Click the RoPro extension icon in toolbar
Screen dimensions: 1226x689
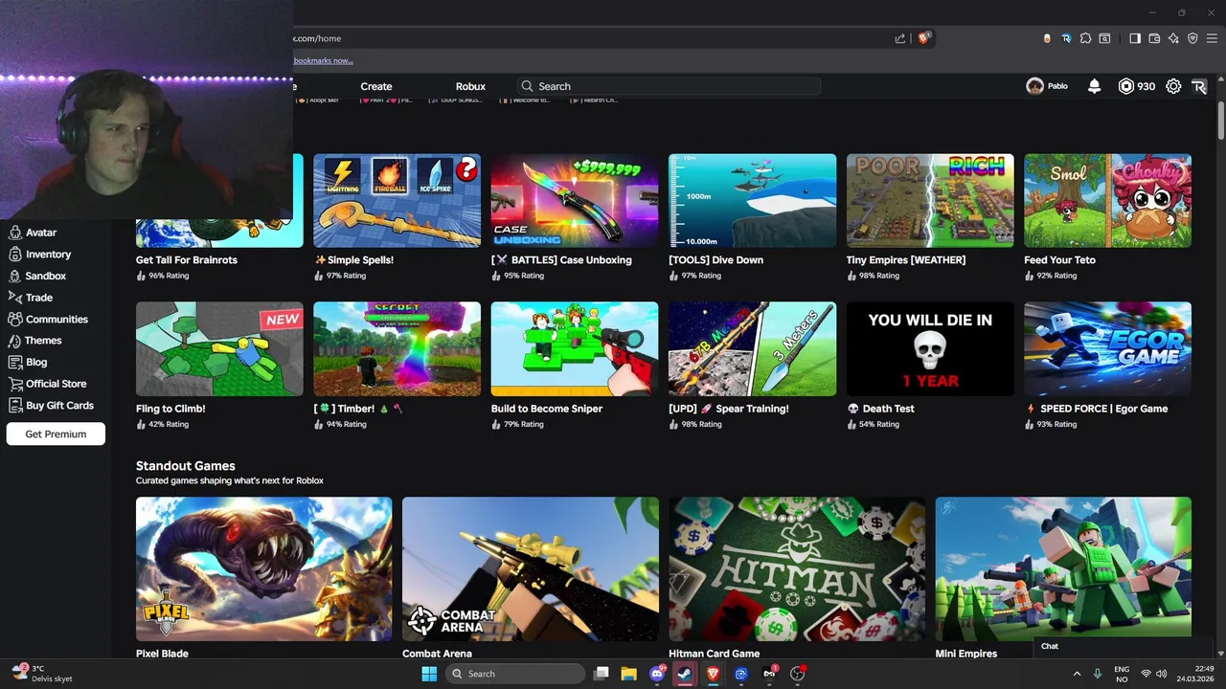pyautogui.click(x=1066, y=38)
